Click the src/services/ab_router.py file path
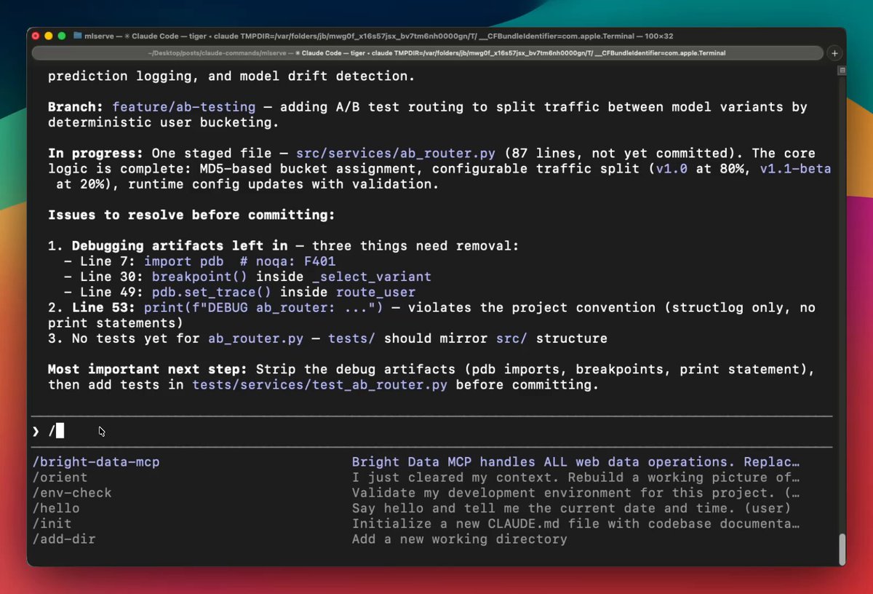The height and width of the screenshot is (594, 873). tap(396, 154)
